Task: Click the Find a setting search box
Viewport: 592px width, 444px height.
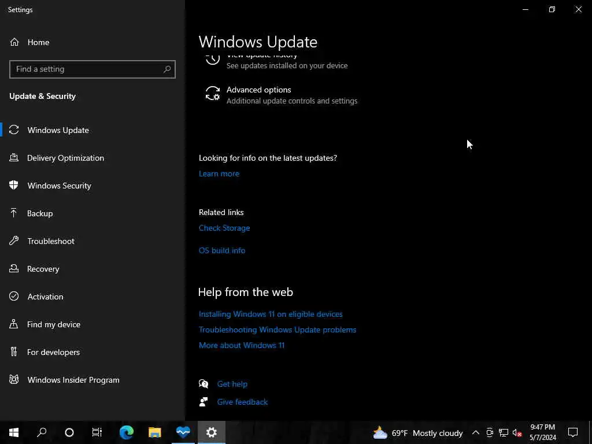Action: [92, 69]
